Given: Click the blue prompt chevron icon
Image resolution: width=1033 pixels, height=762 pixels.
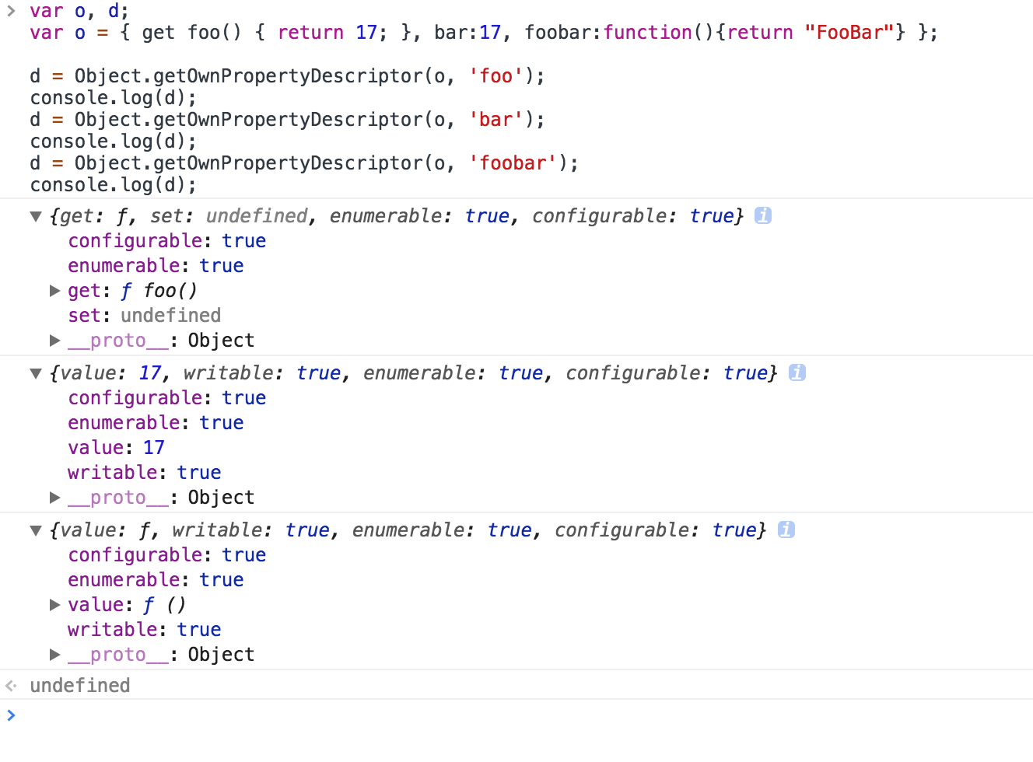Looking at the screenshot, I should pyautogui.click(x=11, y=715).
